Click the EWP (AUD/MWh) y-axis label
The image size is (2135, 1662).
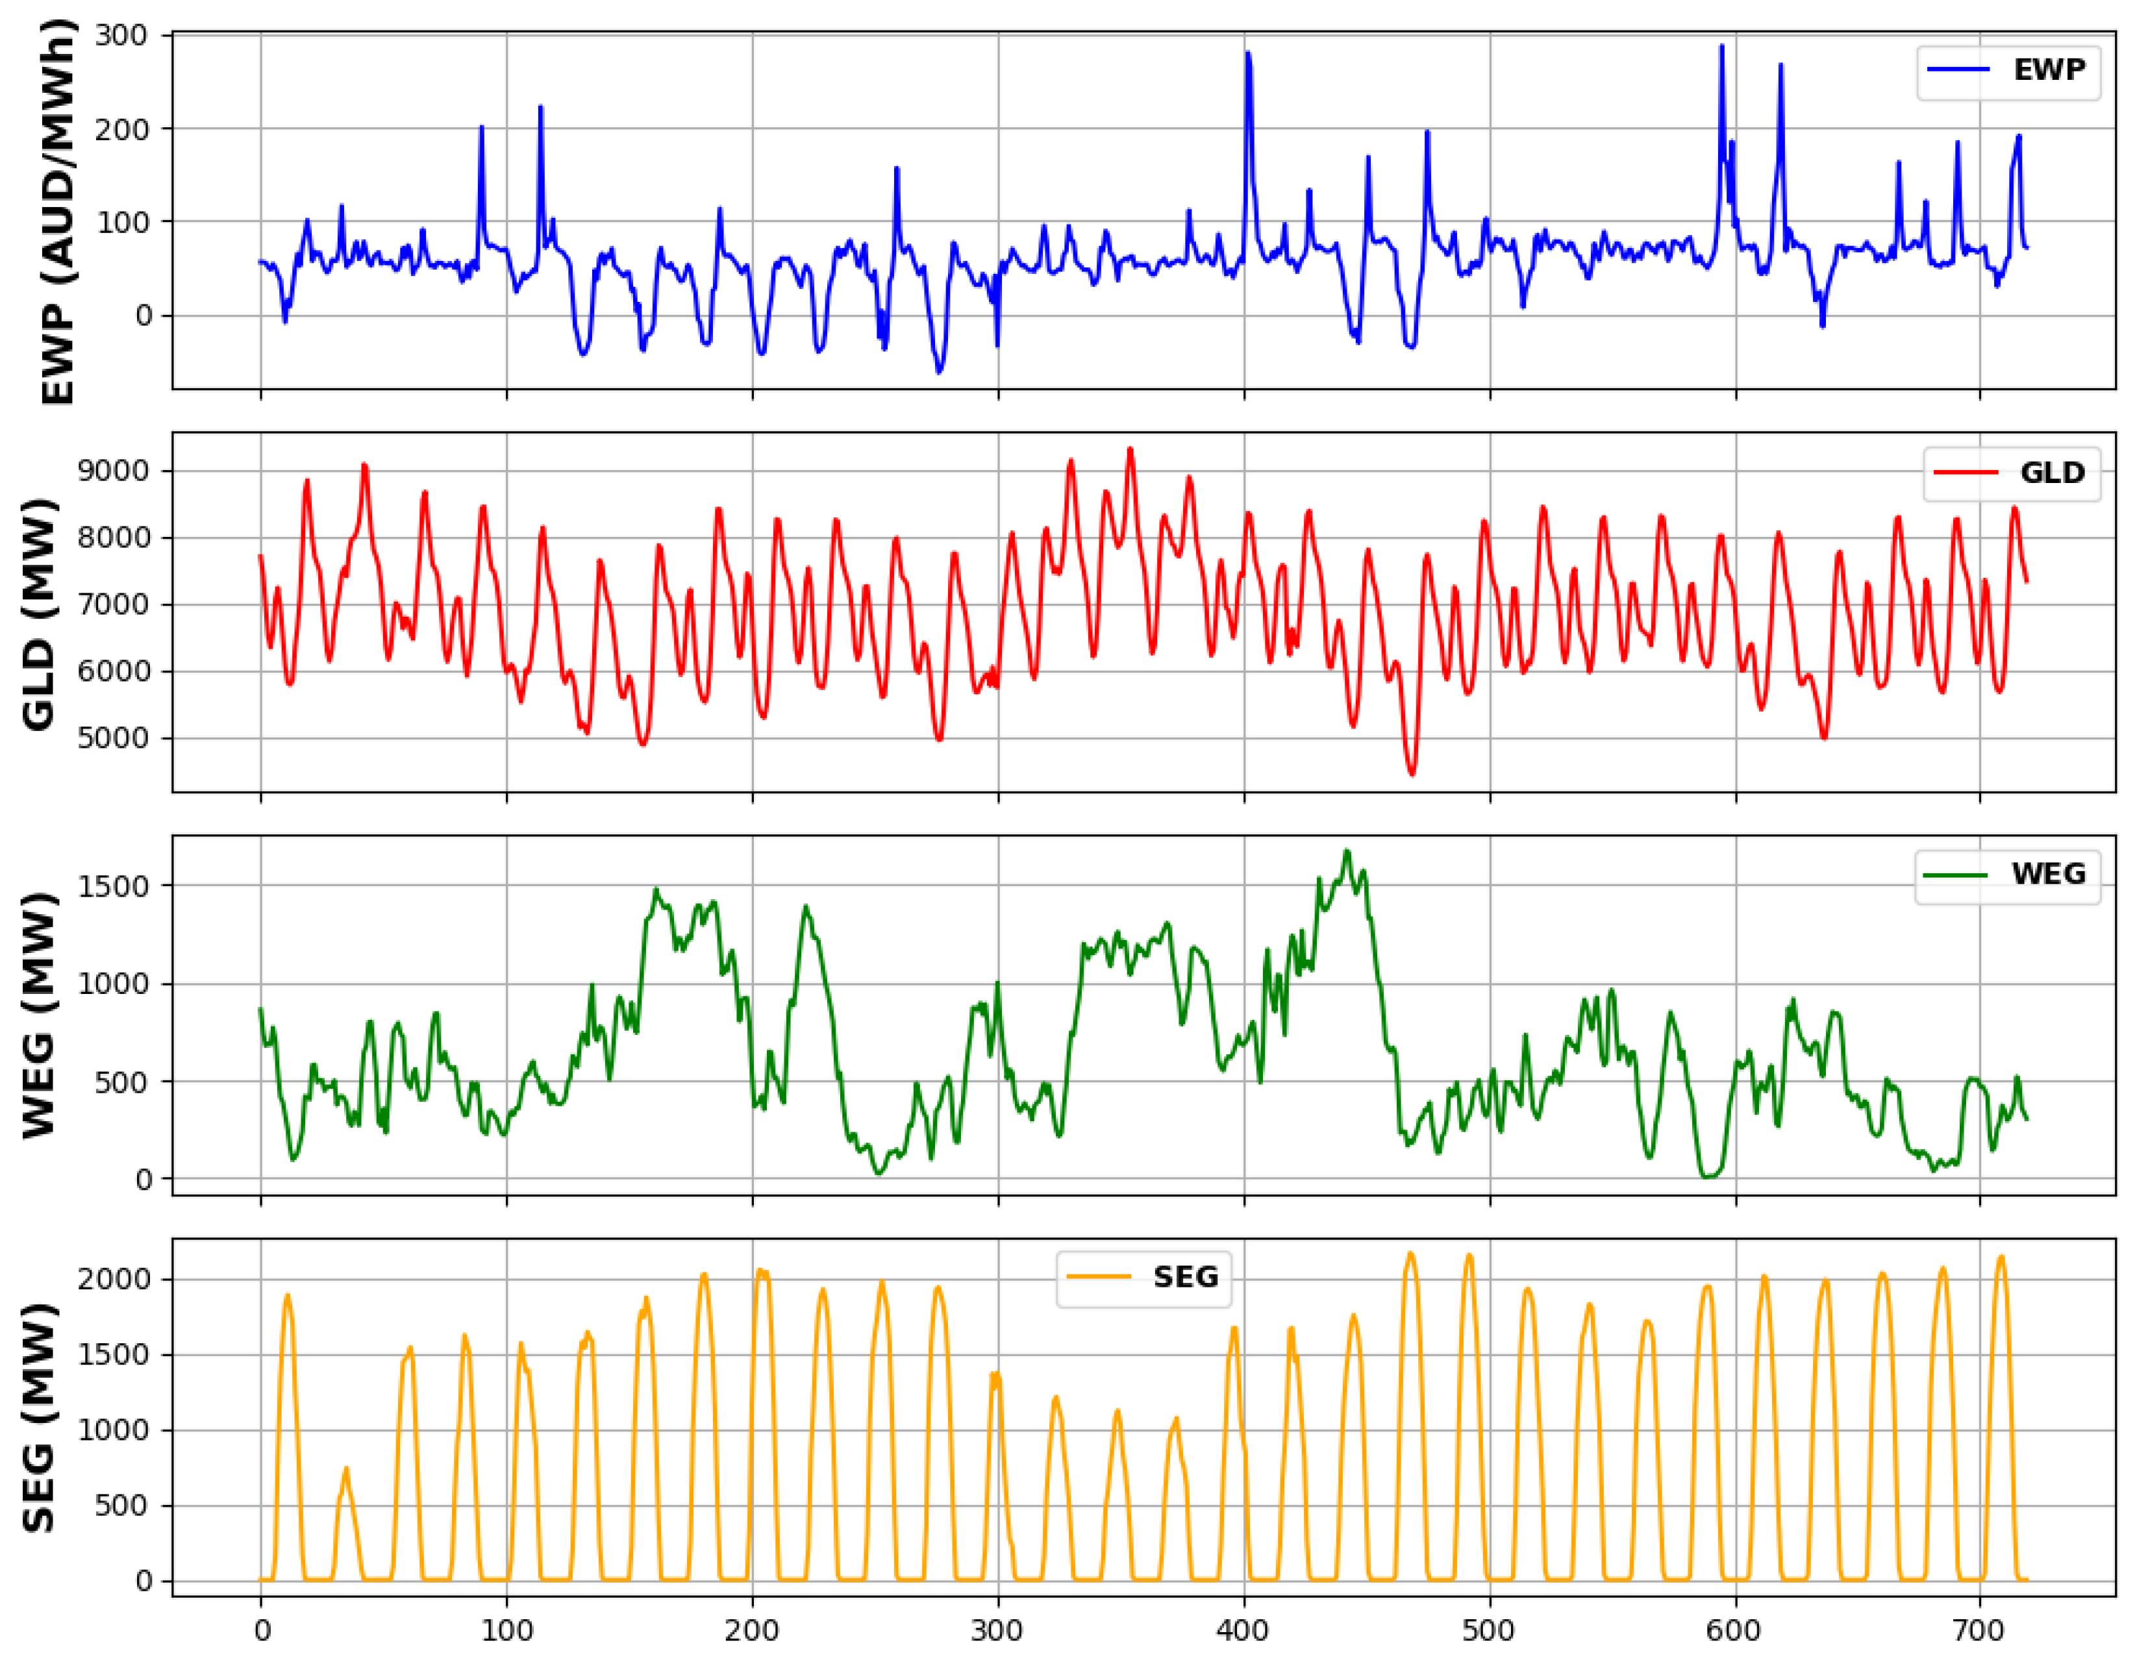58,212
